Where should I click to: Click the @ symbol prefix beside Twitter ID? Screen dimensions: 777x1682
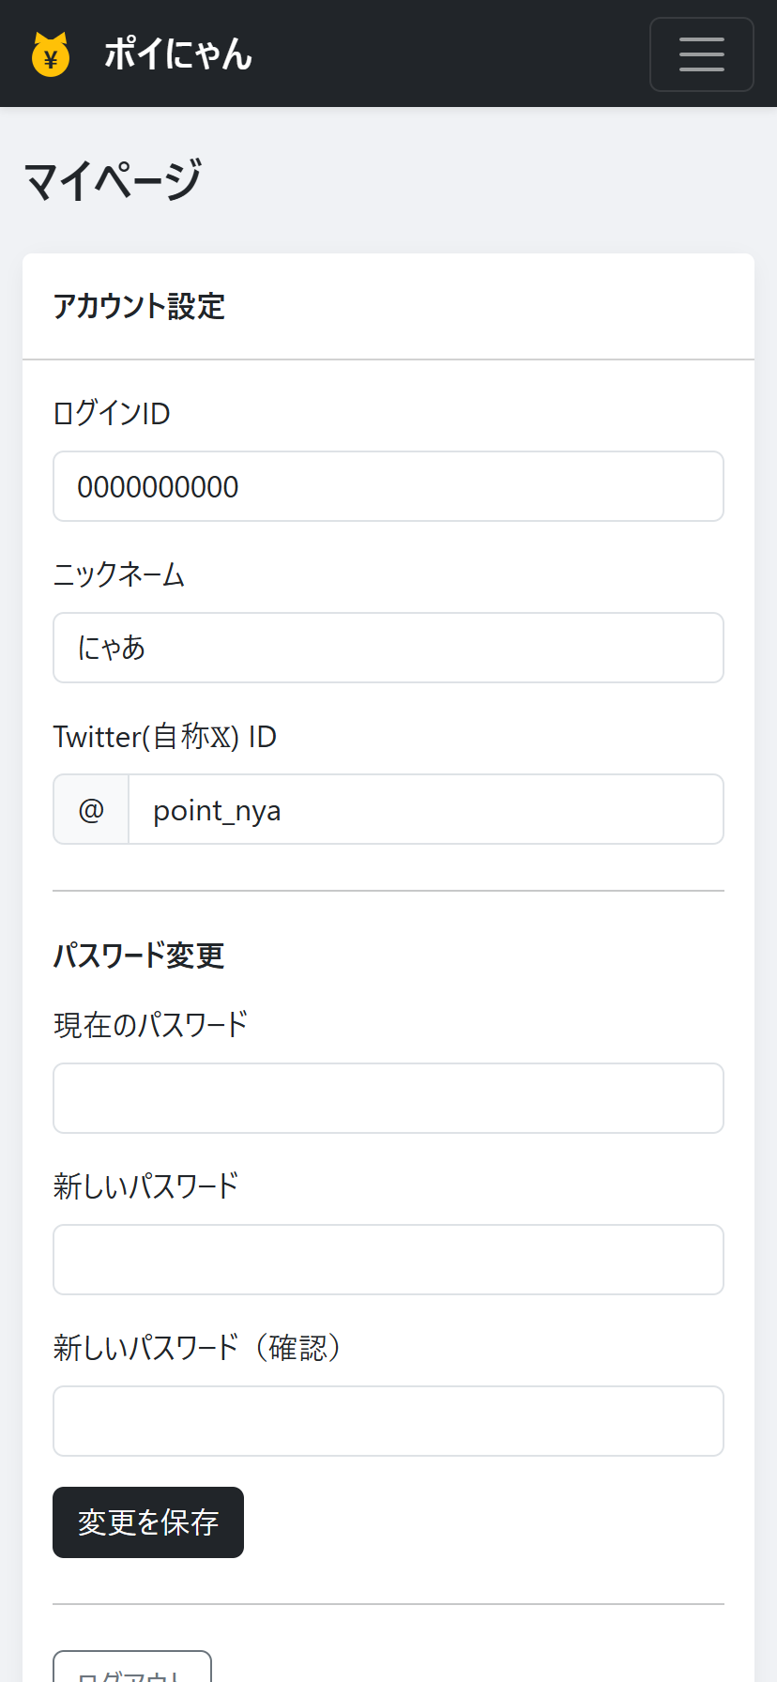pyautogui.click(x=90, y=809)
